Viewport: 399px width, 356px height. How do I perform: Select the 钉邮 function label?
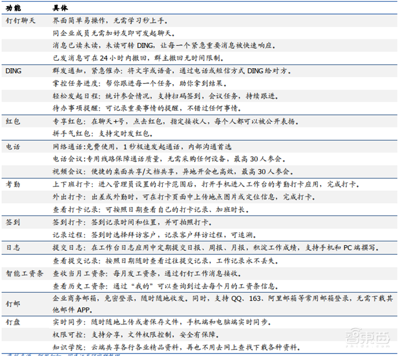point(12,304)
